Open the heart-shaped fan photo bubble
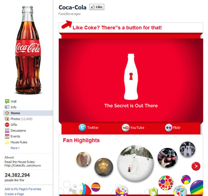 click(x=84, y=159)
